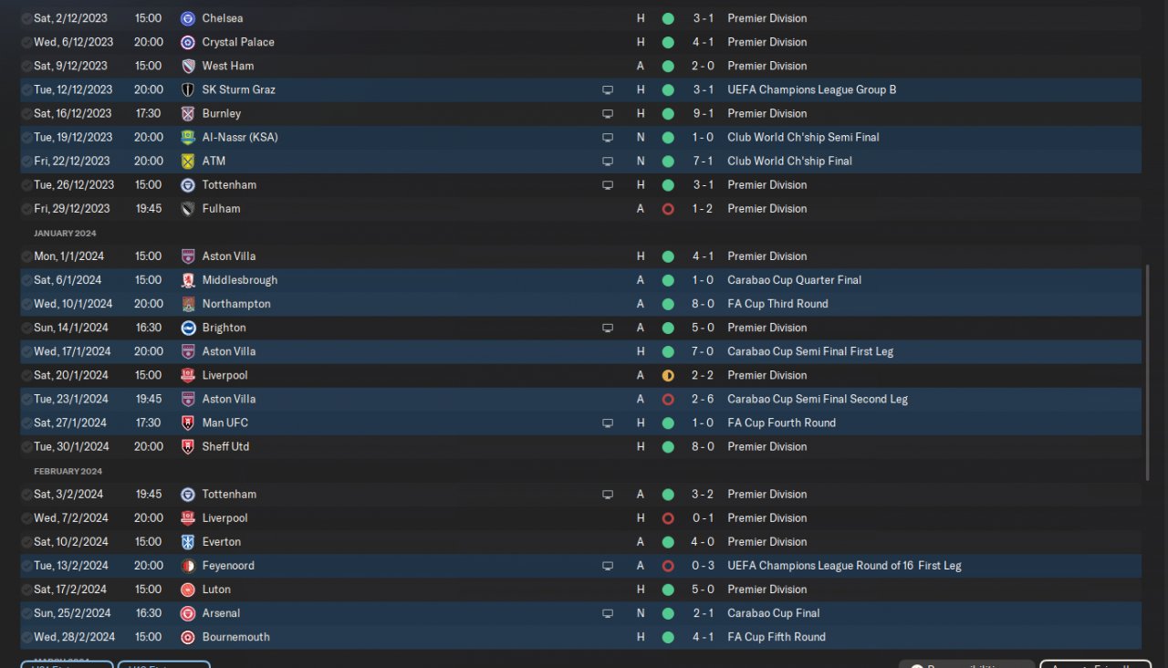Click TV broadcast icon on Burnley fixture
This screenshot has height=668, width=1168.
click(x=608, y=114)
